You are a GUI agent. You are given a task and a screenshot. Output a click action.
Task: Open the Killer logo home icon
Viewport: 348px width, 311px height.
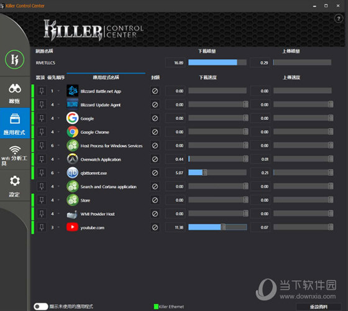point(15,59)
